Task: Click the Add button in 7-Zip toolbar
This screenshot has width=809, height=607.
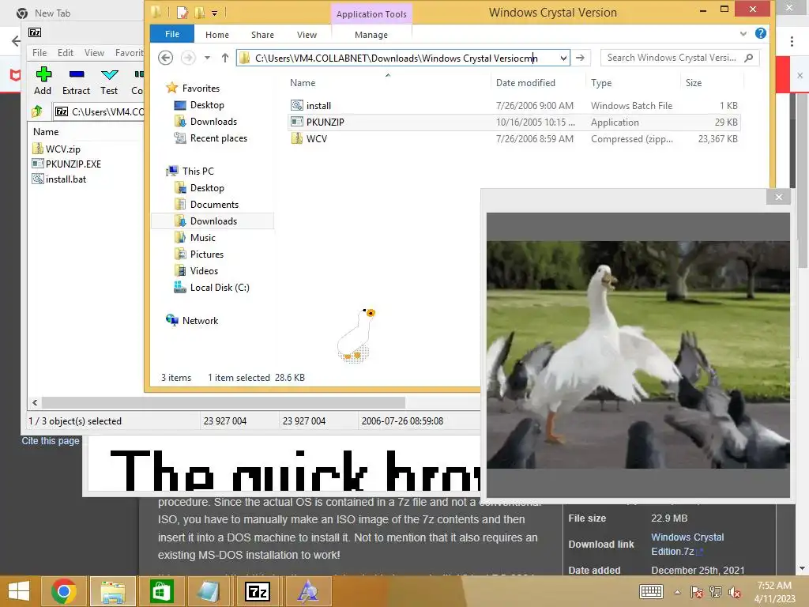Action: click(43, 81)
